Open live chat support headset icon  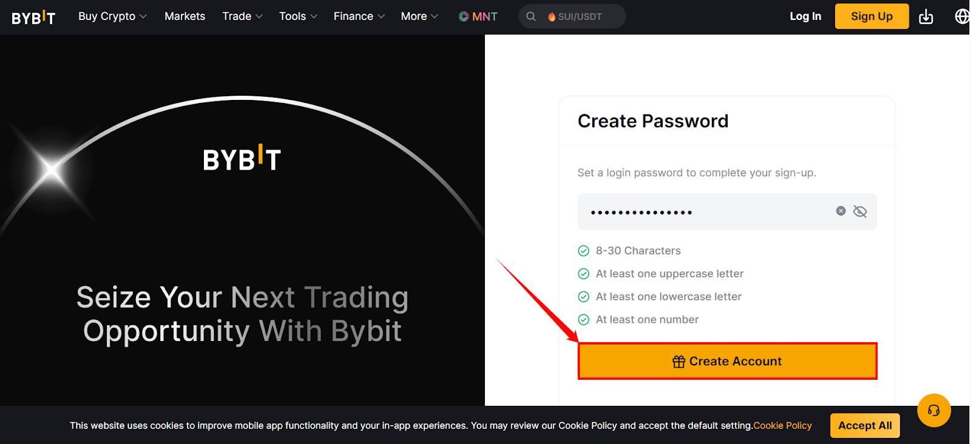point(934,410)
